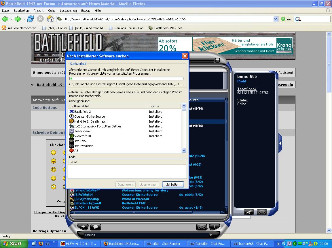Click the URL address field
This screenshot has height=248, width=332.
pos(165,19)
